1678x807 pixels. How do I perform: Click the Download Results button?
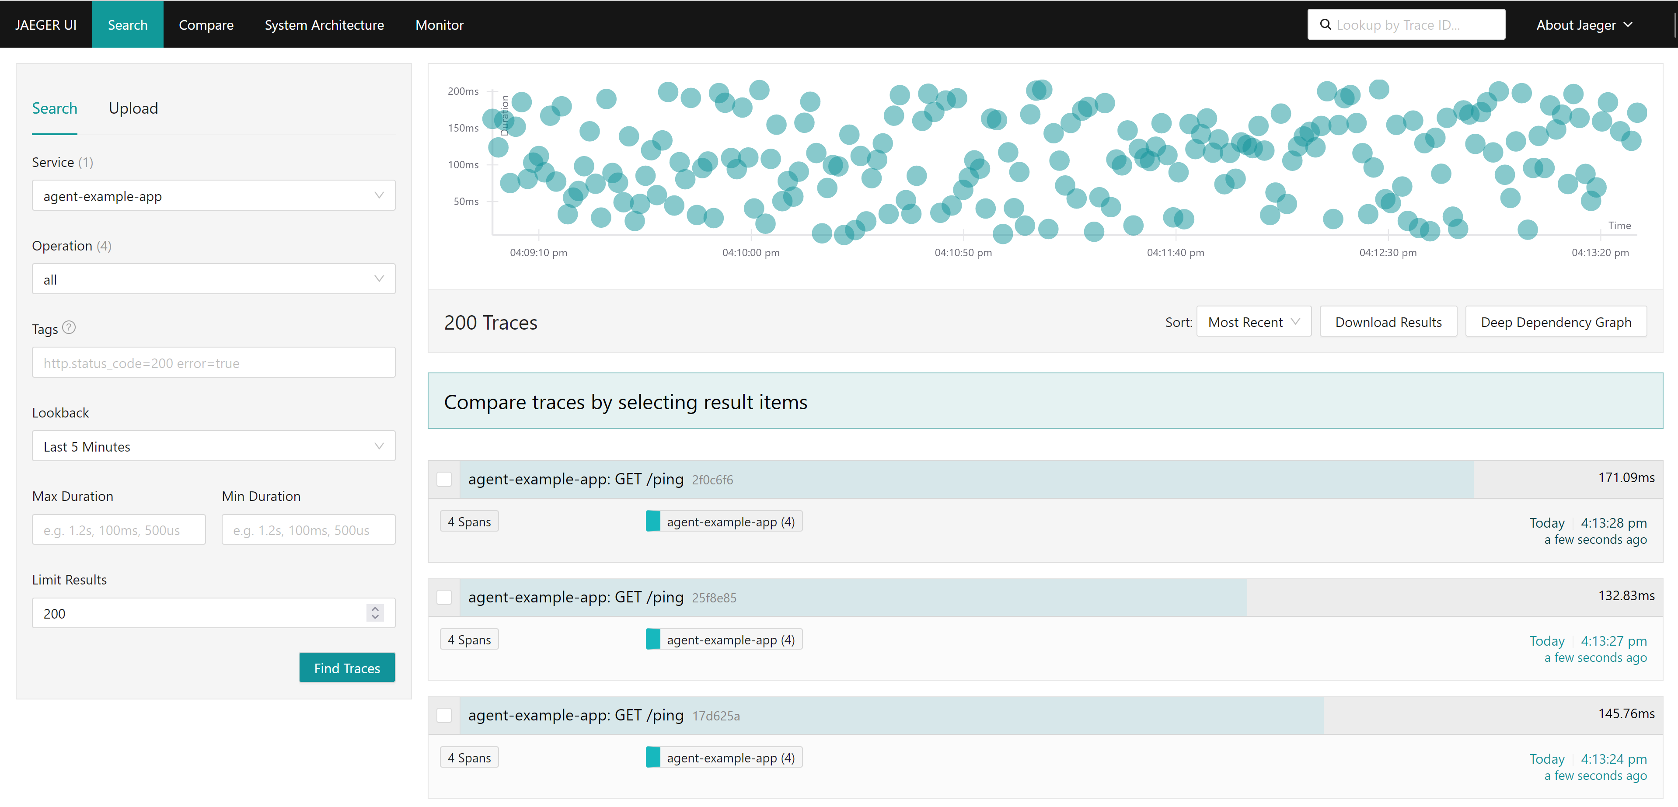coord(1388,322)
